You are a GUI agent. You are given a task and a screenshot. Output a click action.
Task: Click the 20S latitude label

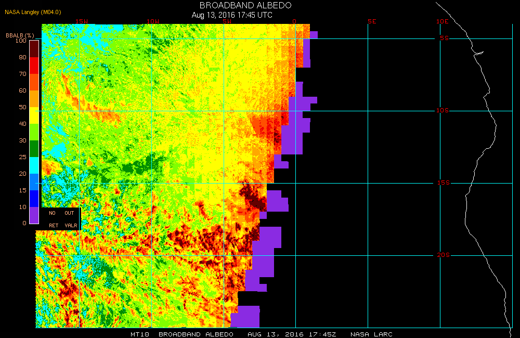pyautogui.click(x=444, y=255)
